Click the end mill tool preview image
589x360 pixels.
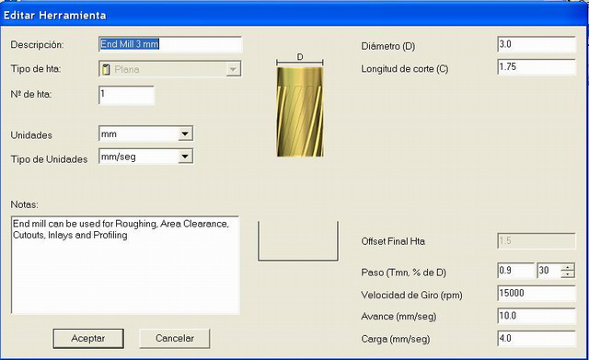pyautogui.click(x=300, y=111)
